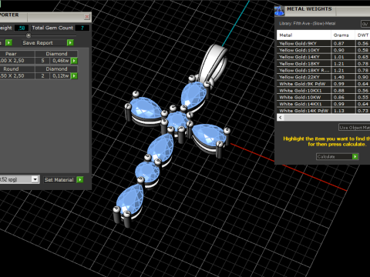370x277 pixels.
Task: Click the green arrow on Calculate button
Action: pos(355,156)
